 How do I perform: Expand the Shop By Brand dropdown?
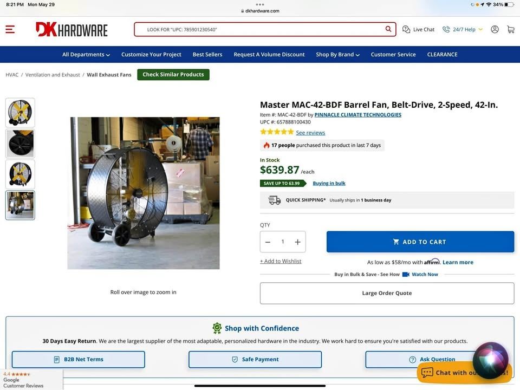337,55
